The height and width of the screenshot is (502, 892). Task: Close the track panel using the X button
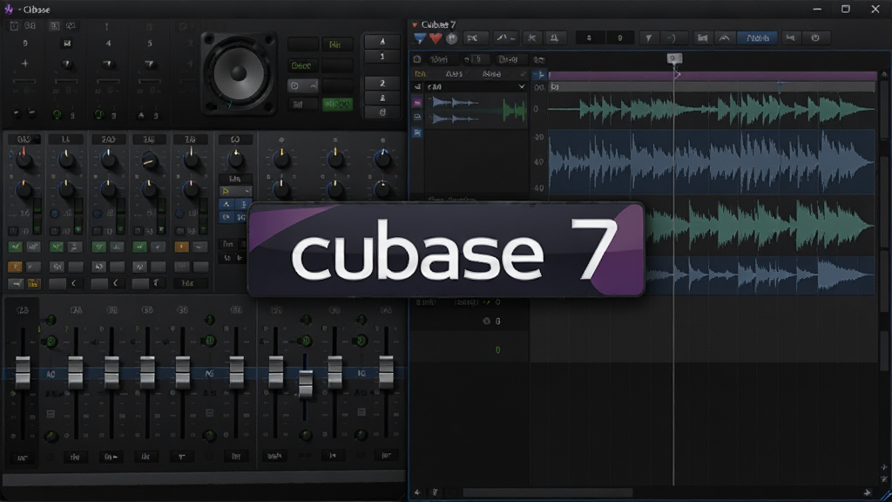[x=522, y=86]
